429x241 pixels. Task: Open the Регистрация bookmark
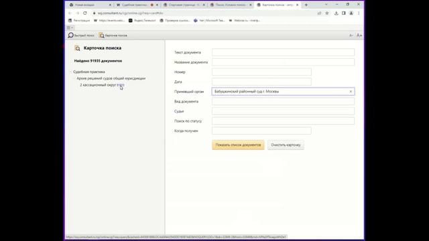(79, 21)
